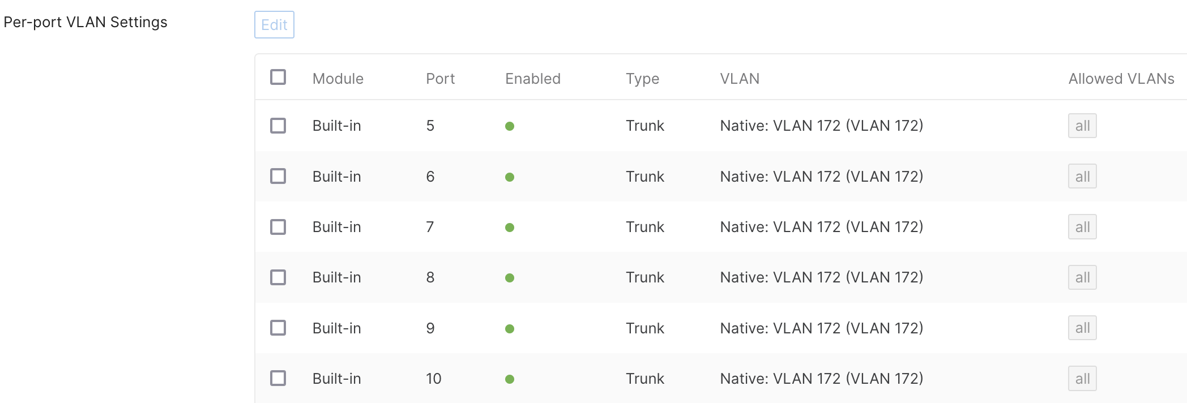
Task: Click the Allowed VLANs column header
Action: coord(1121,79)
